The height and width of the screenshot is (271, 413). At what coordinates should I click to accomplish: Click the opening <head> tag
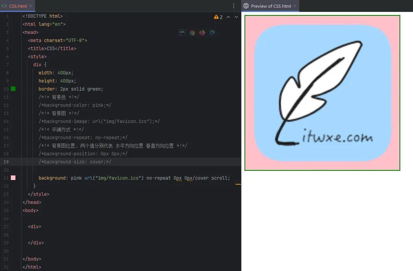[x=30, y=32]
